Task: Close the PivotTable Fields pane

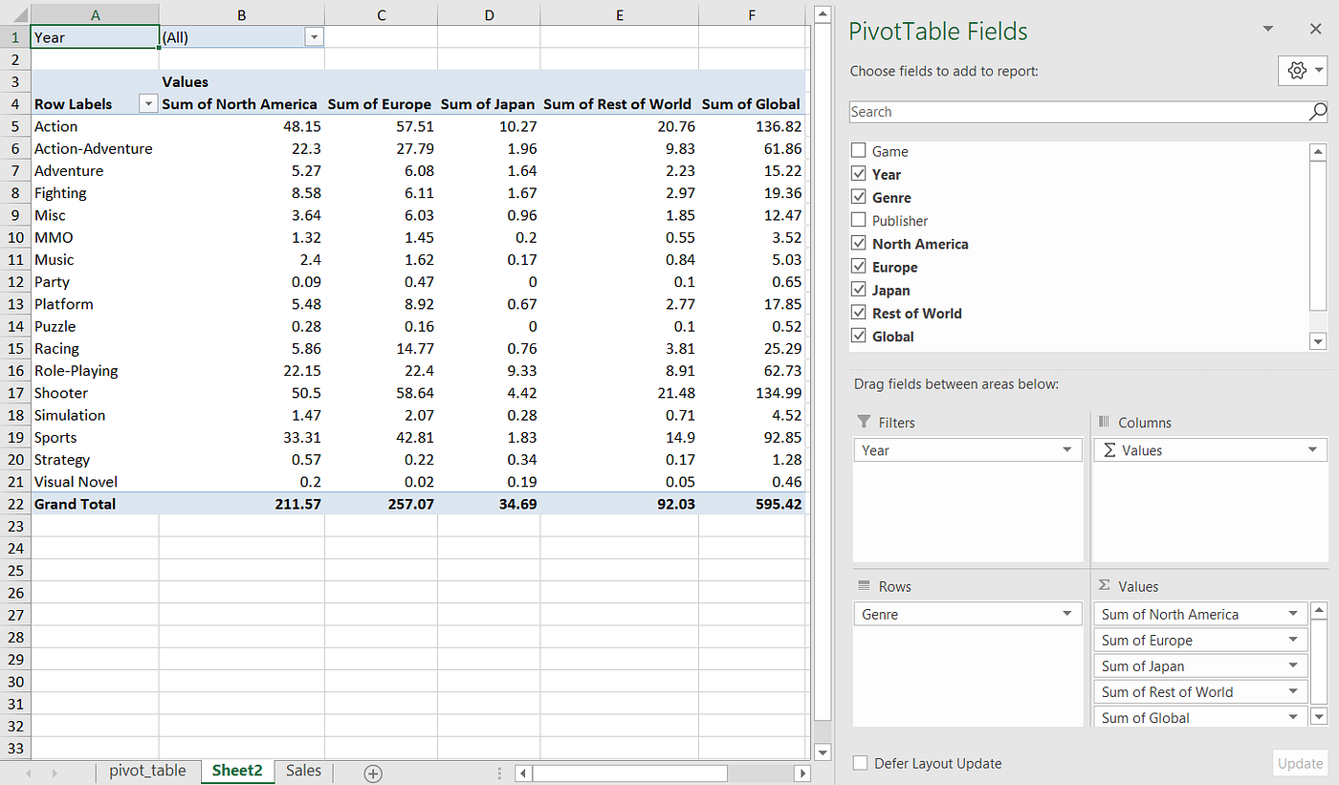Action: [x=1315, y=28]
